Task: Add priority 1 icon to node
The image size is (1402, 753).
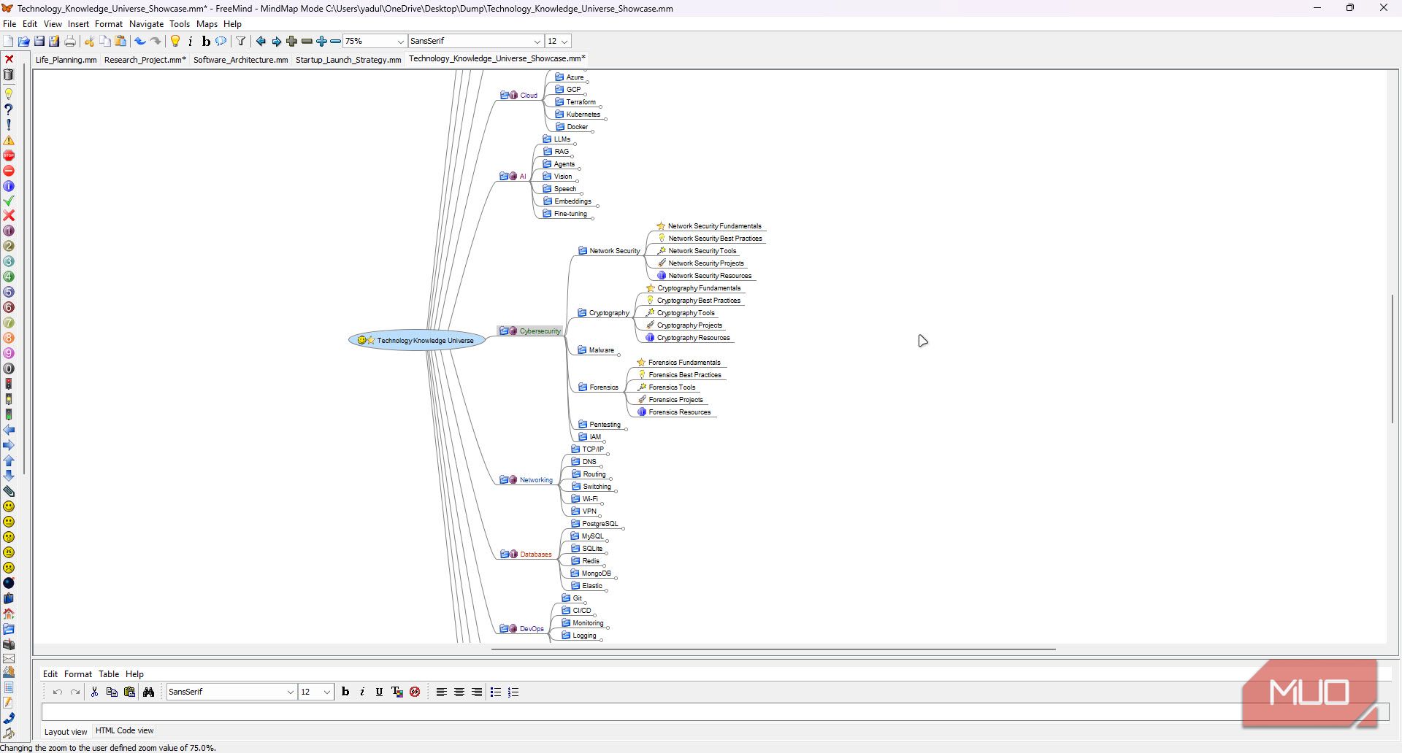Action: 9,231
